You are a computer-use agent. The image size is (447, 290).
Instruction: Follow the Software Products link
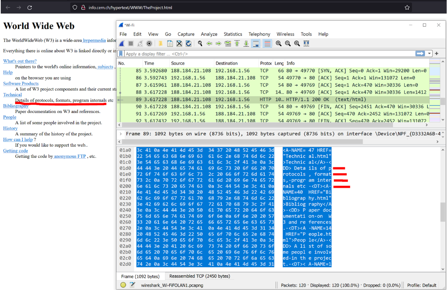pyautogui.click(x=21, y=83)
